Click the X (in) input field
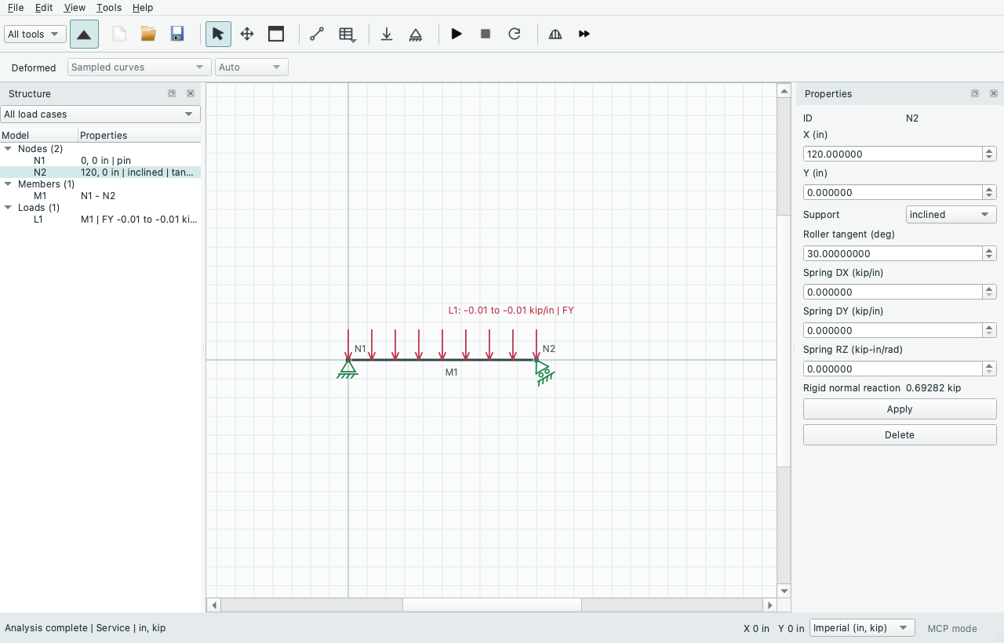Screen dimensions: 1004x643 tap(893, 154)
